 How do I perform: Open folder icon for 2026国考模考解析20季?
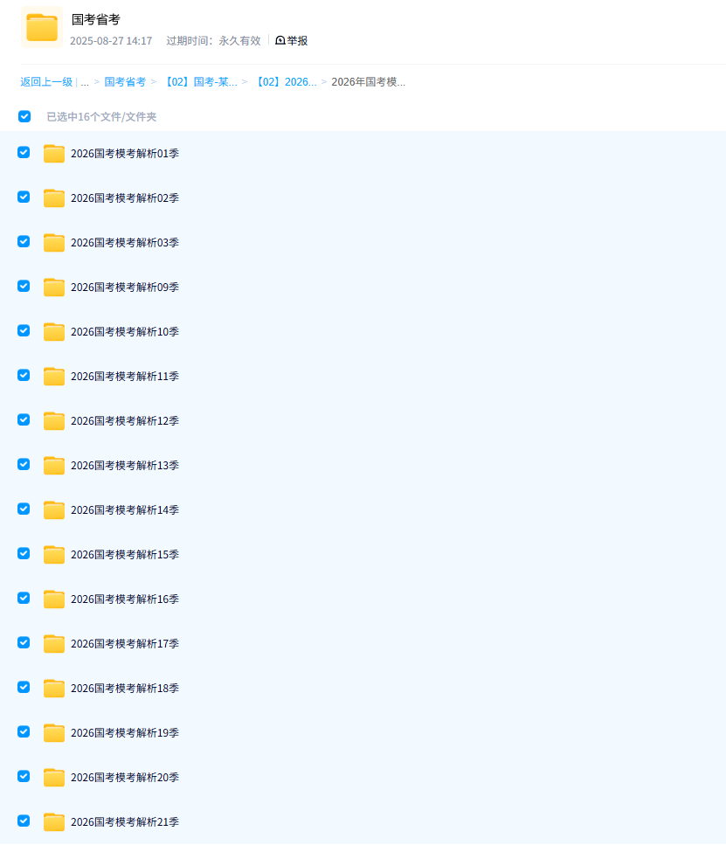(54, 777)
